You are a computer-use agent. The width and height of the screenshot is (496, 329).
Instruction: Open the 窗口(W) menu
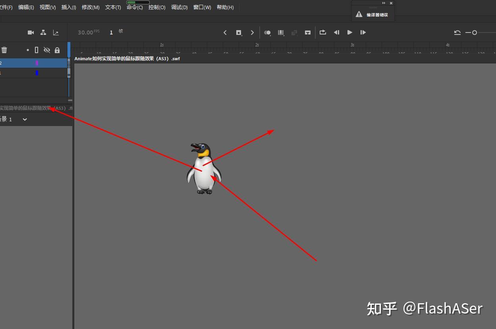tap(202, 8)
